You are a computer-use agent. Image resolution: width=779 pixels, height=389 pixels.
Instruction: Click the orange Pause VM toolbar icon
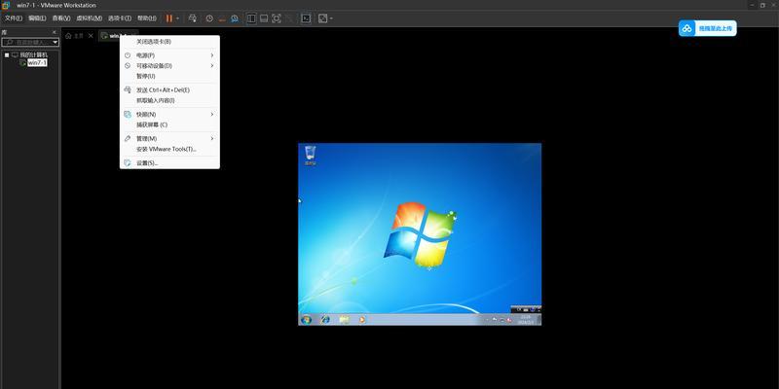tap(169, 18)
